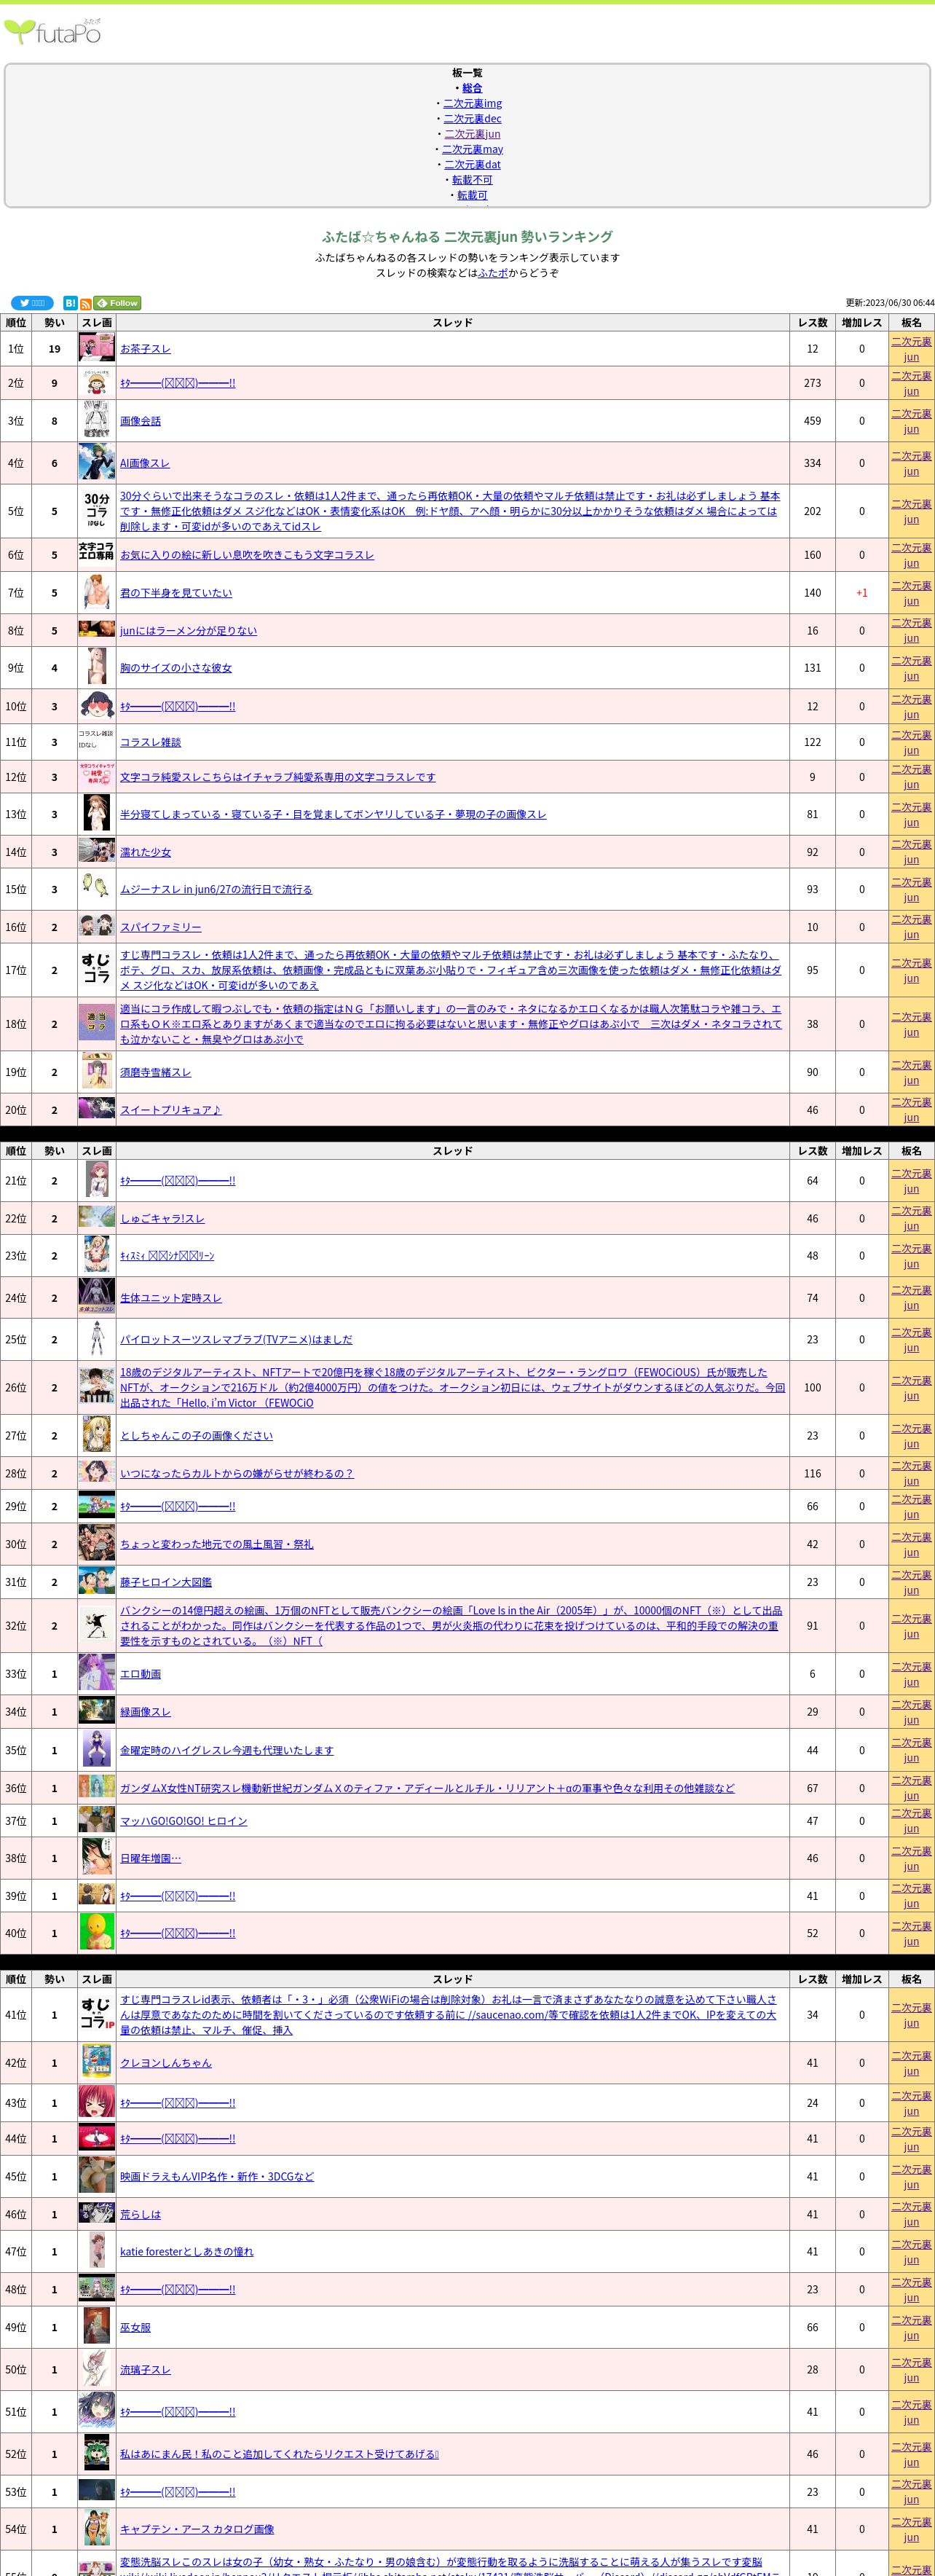The image size is (935, 2576).
Task: Click the futaPo logo
Action: 52,33
